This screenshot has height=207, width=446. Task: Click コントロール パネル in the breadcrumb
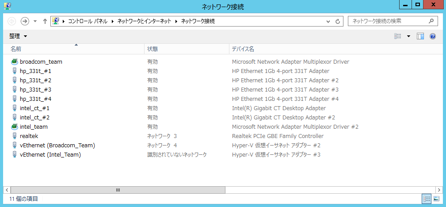click(x=88, y=21)
